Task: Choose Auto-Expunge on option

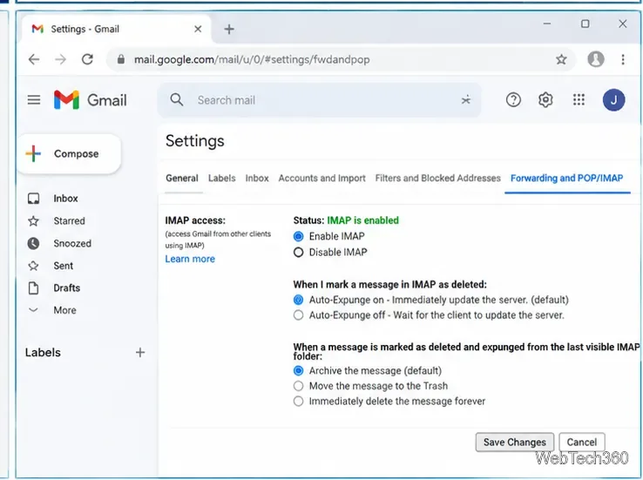Action: click(x=299, y=300)
